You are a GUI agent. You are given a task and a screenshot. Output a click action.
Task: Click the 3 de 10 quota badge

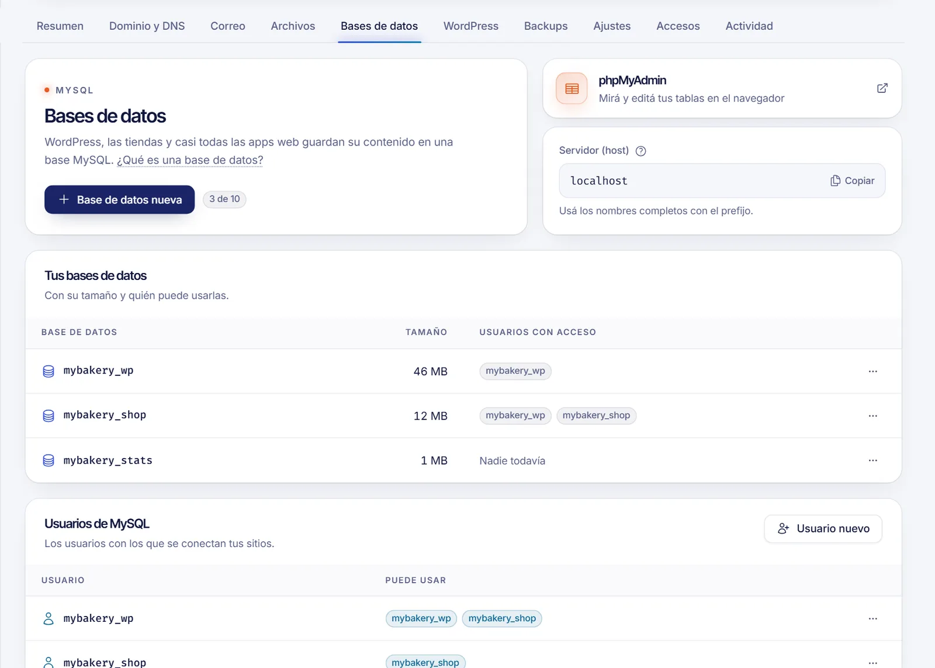pyautogui.click(x=224, y=199)
